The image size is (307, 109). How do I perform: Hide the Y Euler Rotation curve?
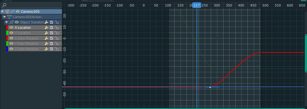pos(12,44)
